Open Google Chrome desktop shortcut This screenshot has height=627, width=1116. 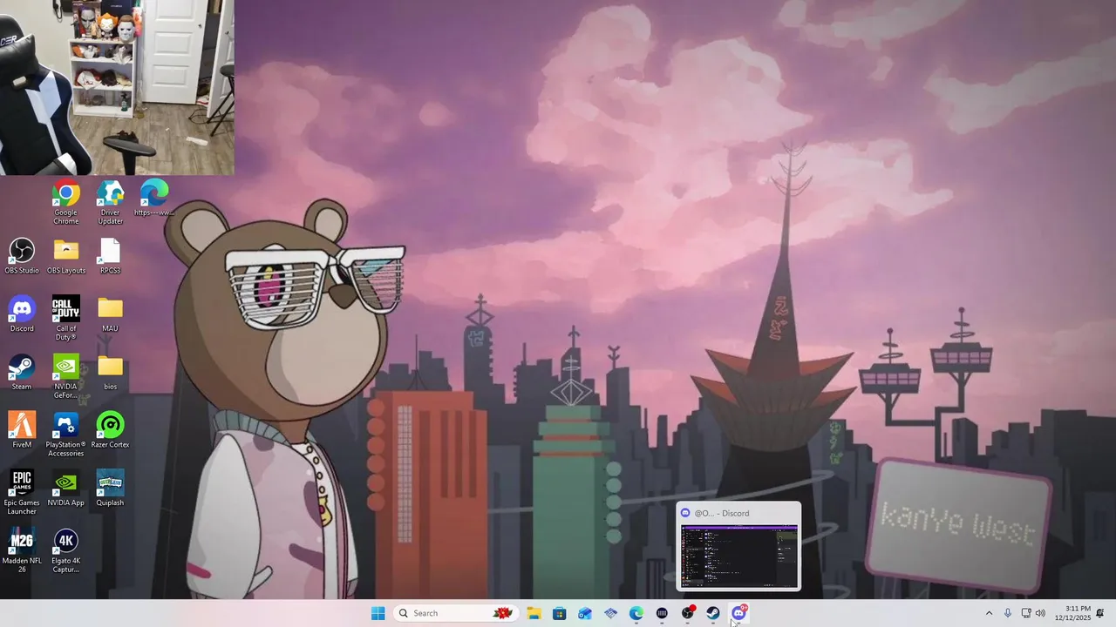pyautogui.click(x=65, y=202)
